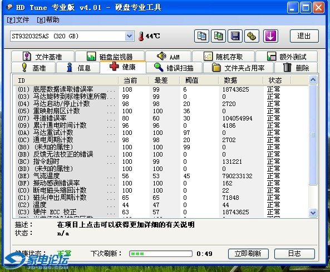Exit with the 退出 button
This screenshot has width=330, height=272.
tap(304, 36)
